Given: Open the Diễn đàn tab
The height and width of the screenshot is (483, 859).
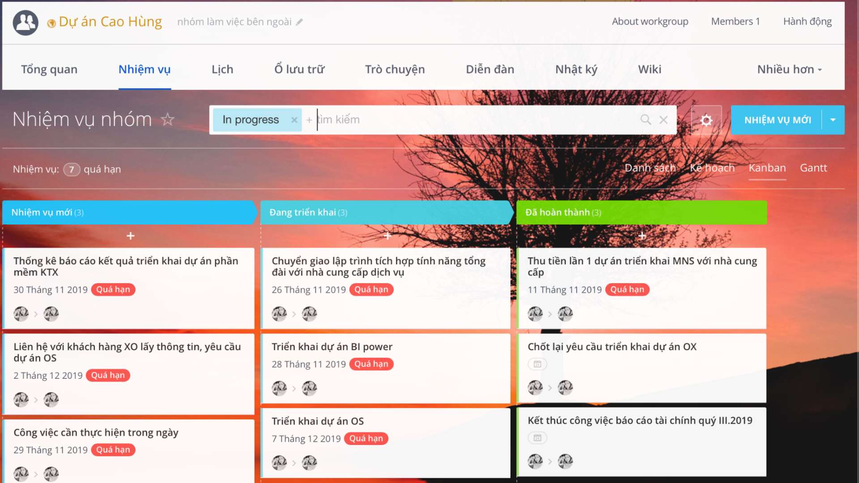Looking at the screenshot, I should (x=490, y=69).
